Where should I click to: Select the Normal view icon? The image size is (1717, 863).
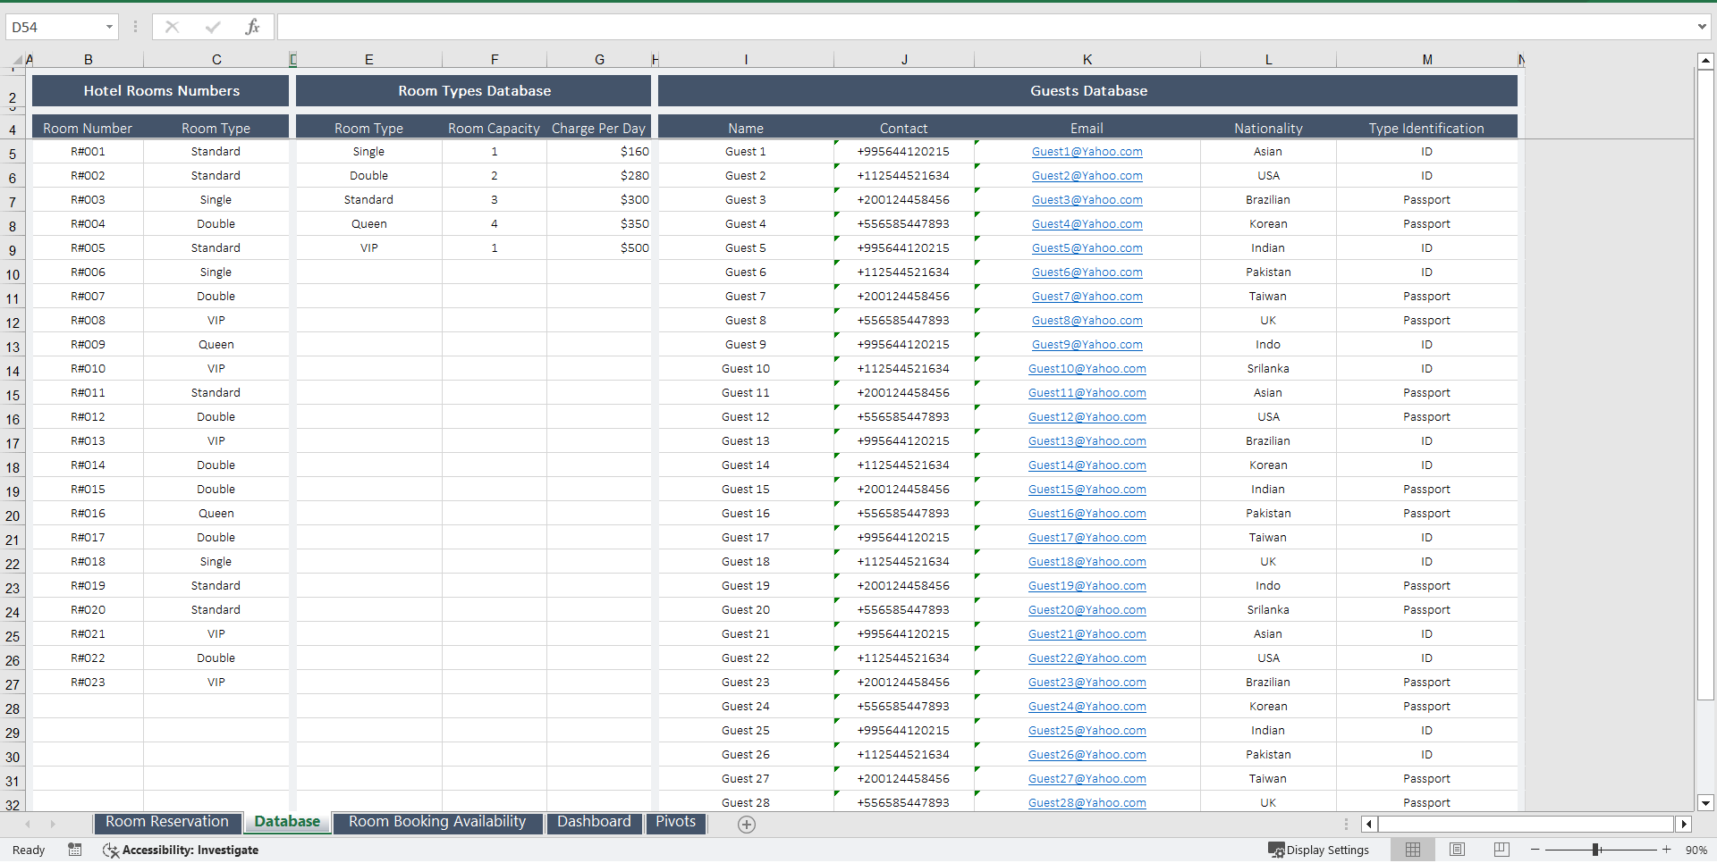coord(1413,849)
